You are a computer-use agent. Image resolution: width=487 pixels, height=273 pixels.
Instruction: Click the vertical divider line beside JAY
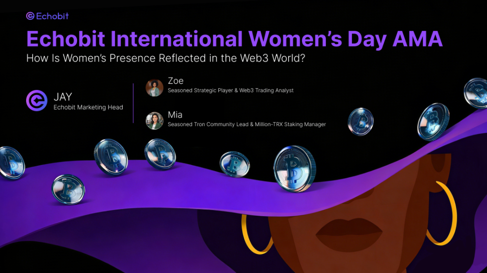pyautogui.click(x=133, y=103)
